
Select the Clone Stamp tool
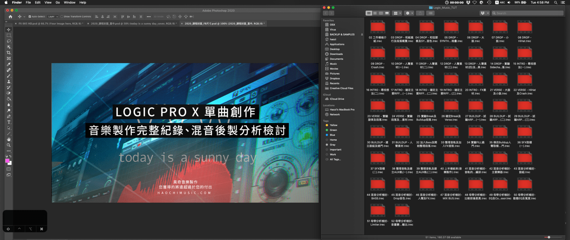(9, 81)
